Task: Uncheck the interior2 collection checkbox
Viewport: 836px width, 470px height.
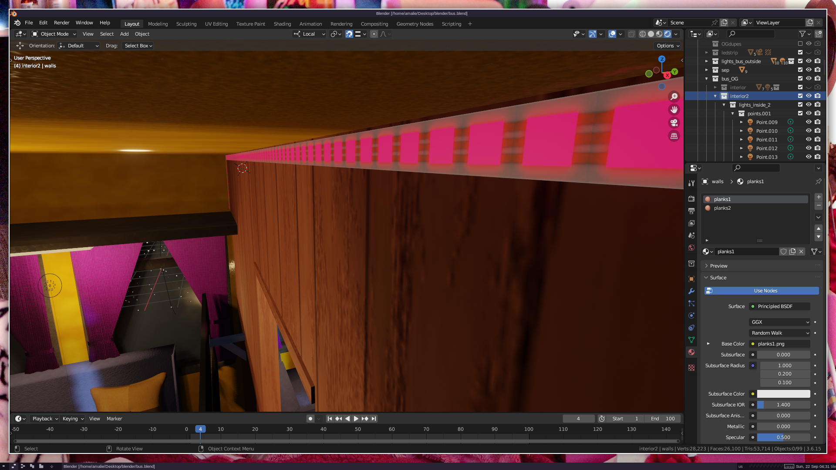Action: [800, 96]
